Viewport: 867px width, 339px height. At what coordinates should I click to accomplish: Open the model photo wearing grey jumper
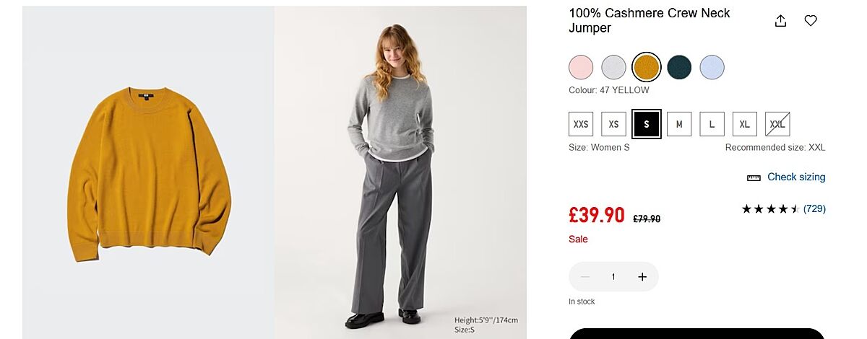(400, 173)
